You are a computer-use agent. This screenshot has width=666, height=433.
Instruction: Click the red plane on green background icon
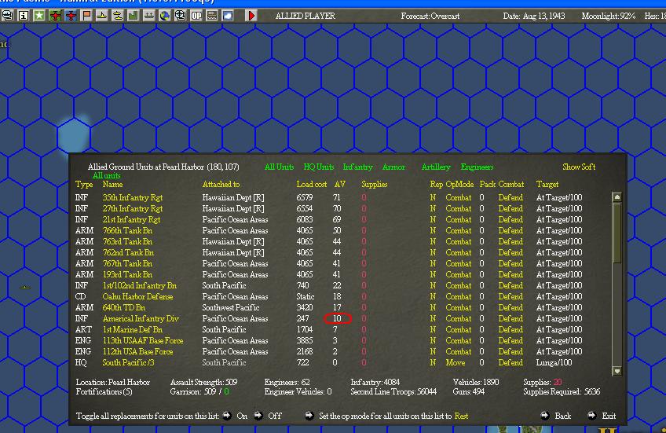pos(55,16)
